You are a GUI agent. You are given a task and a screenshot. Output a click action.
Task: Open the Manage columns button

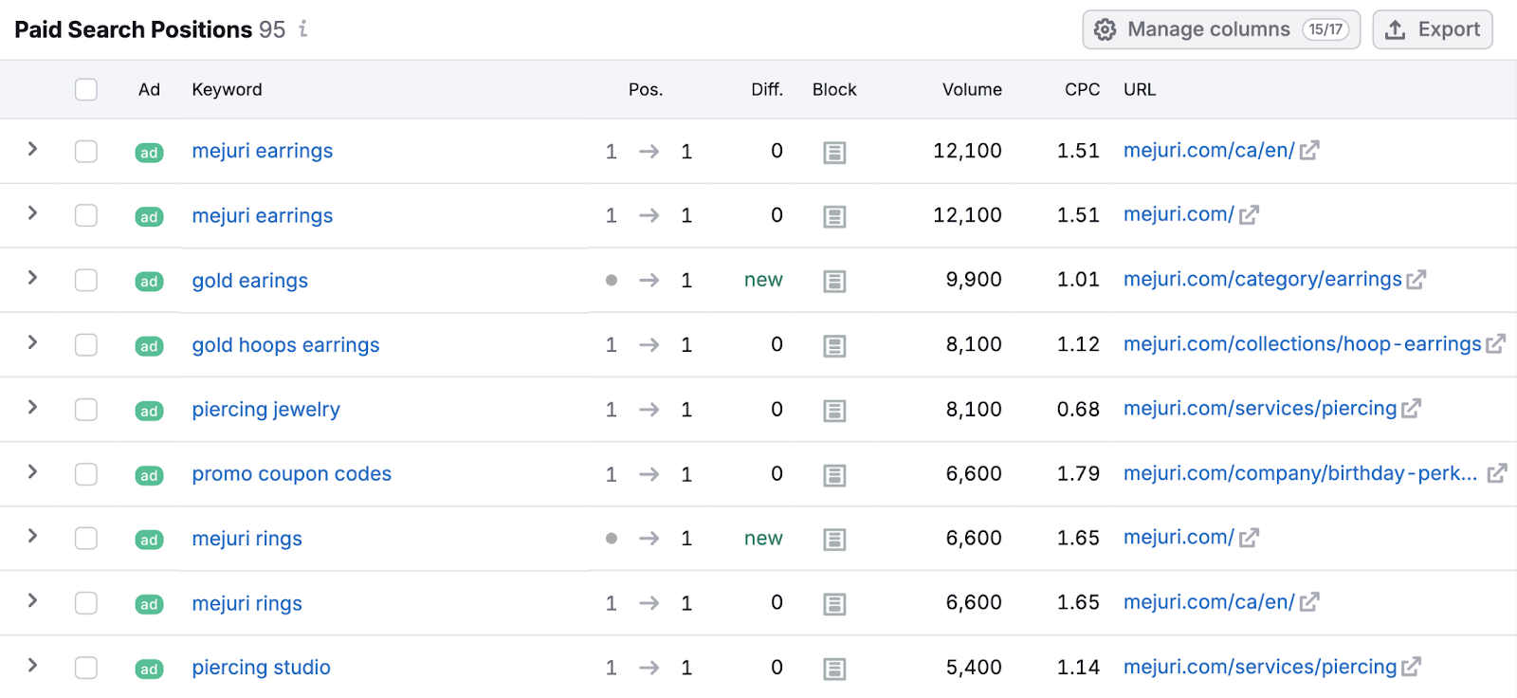coord(1221,29)
